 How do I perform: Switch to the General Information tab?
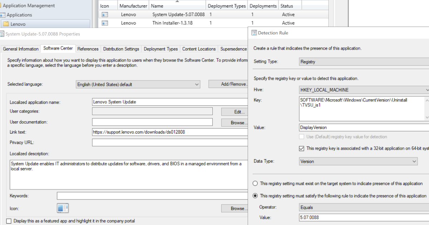pos(21,49)
